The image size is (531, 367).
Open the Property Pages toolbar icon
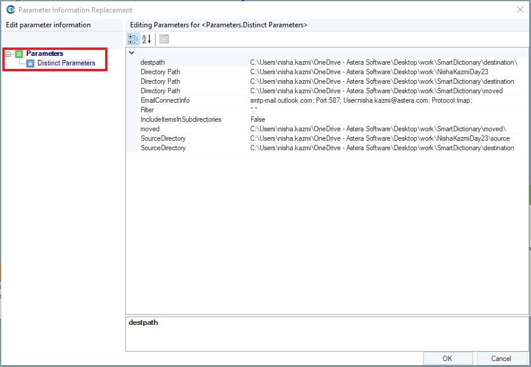[x=163, y=39]
